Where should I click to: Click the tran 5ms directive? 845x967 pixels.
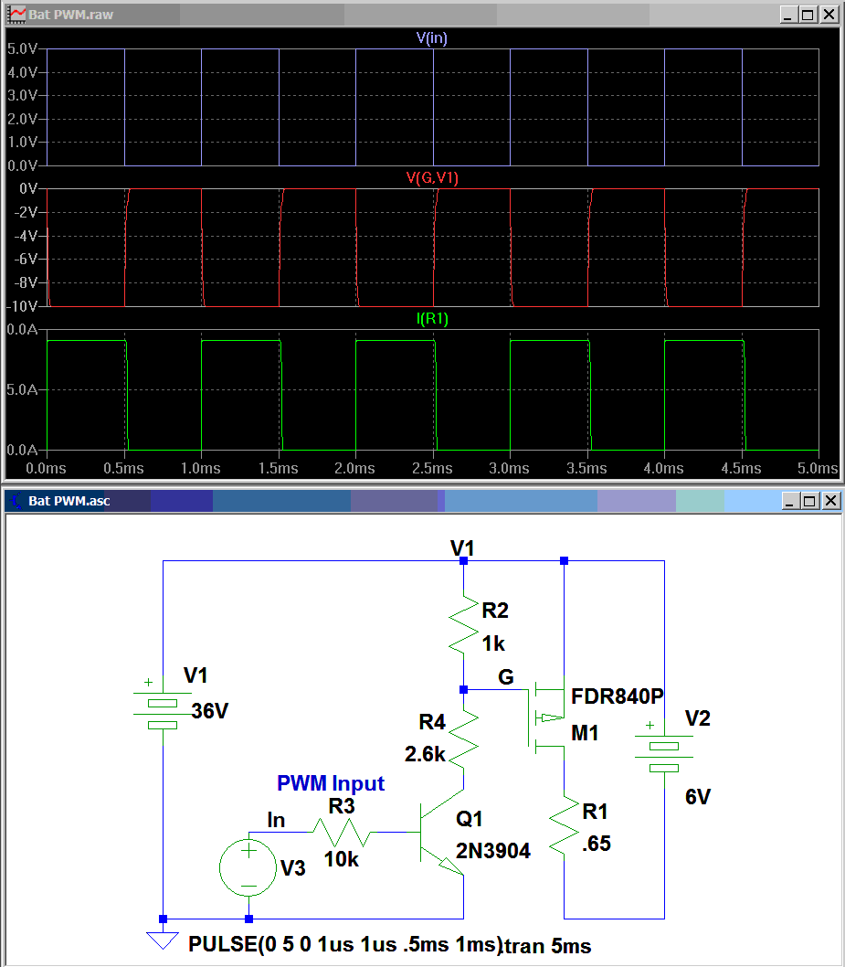548,946
